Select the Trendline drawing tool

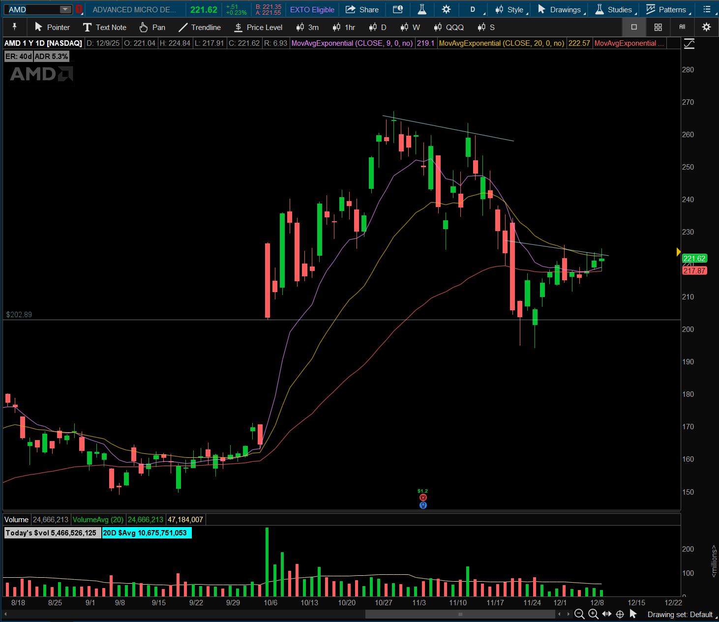tap(200, 27)
